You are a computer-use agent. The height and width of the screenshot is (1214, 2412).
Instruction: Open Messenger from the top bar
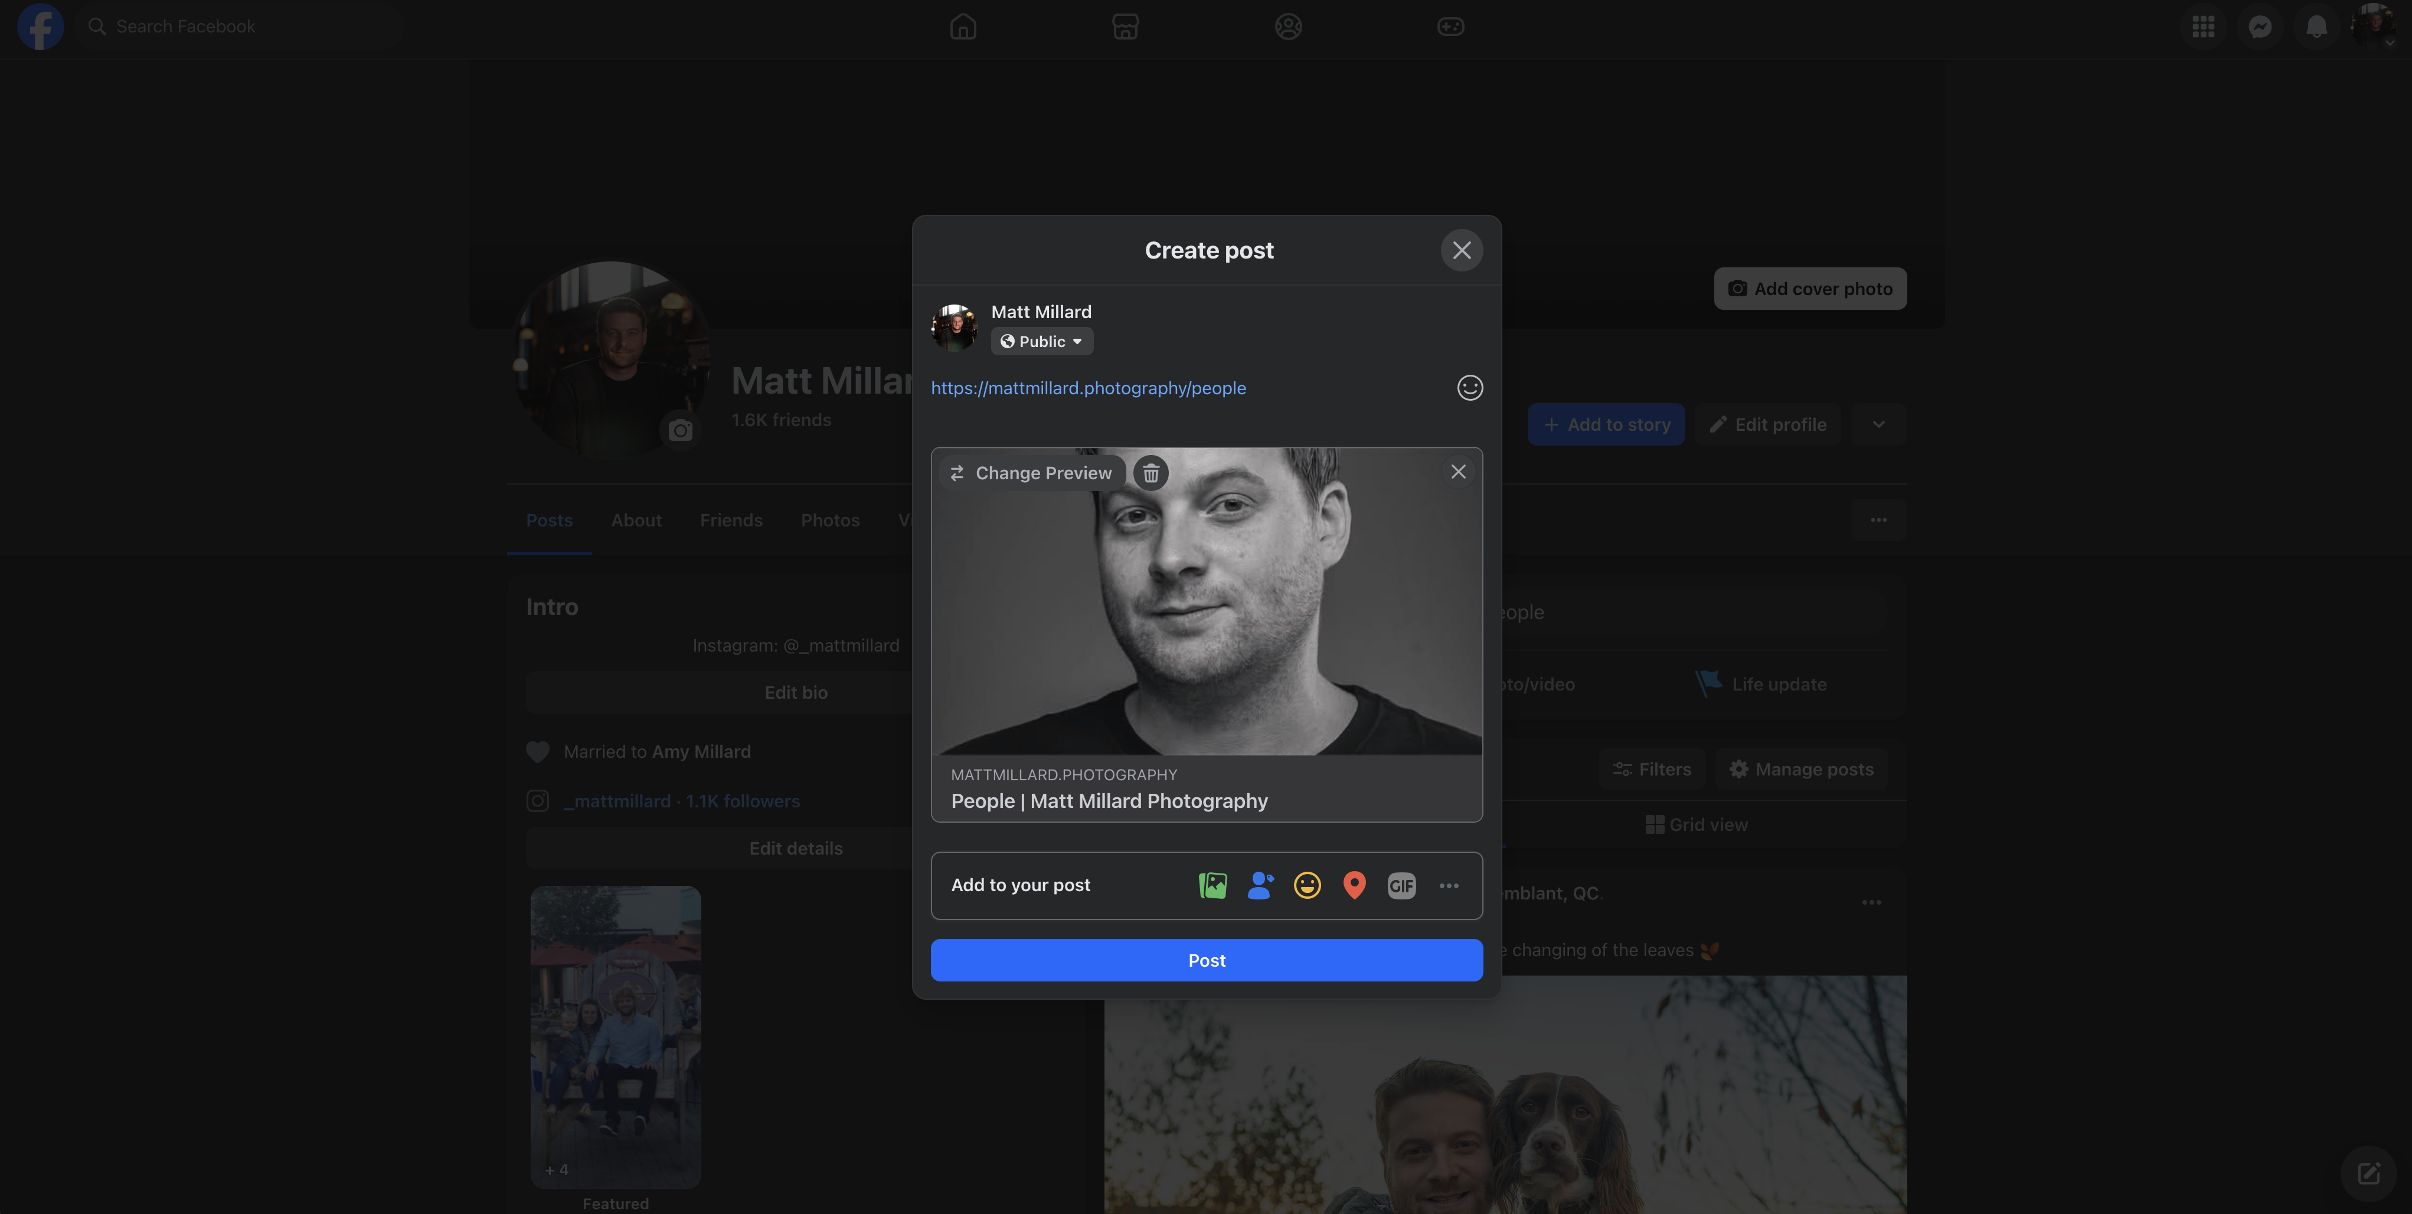pyautogui.click(x=2260, y=26)
